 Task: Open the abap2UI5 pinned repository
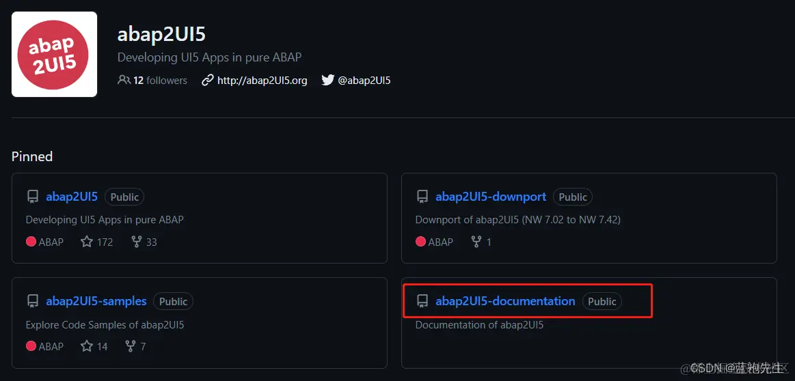(x=72, y=197)
